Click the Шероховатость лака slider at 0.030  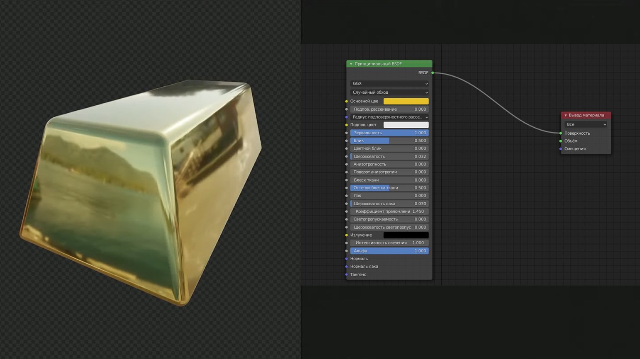[x=389, y=204]
